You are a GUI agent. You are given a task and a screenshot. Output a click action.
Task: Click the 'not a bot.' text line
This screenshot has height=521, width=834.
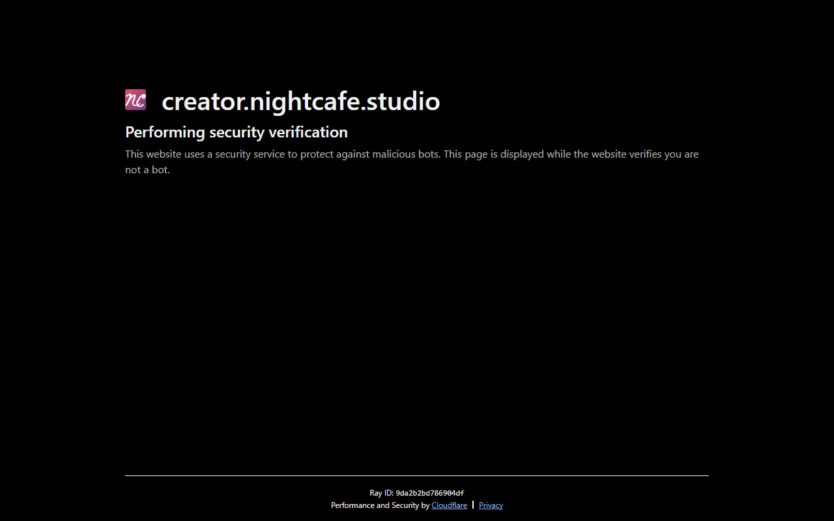click(x=147, y=170)
